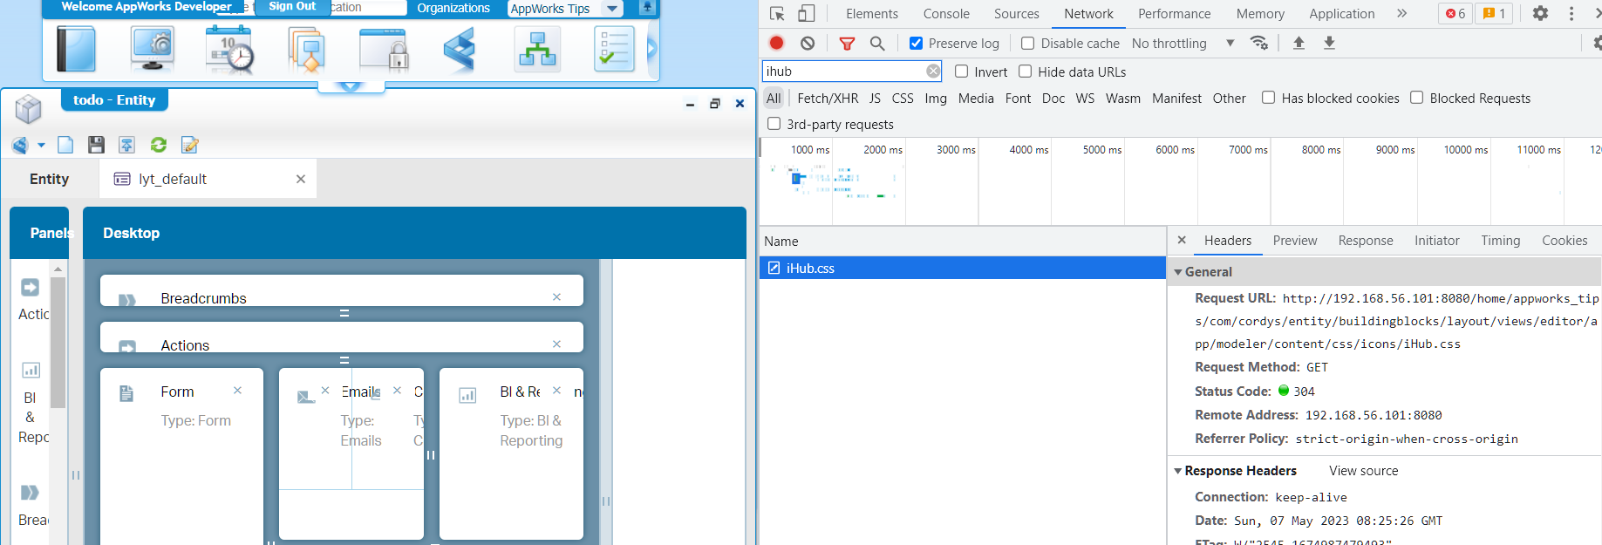Click View source in Response Headers
The width and height of the screenshot is (1602, 545).
[x=1363, y=471]
